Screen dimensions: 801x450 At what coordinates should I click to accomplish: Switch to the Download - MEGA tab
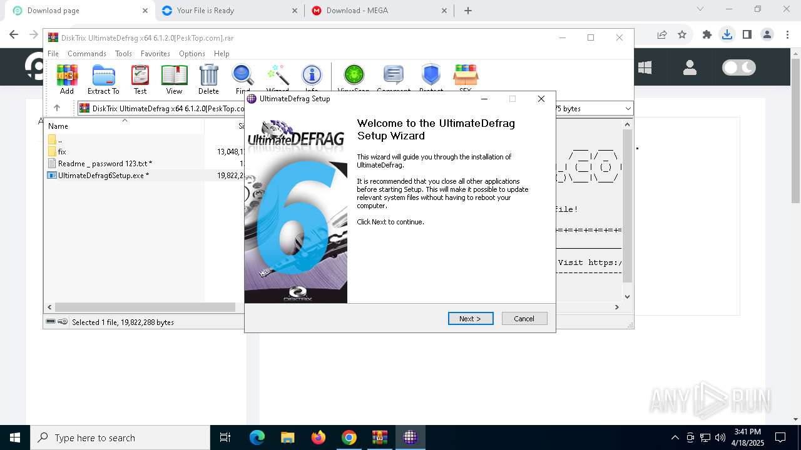379,11
